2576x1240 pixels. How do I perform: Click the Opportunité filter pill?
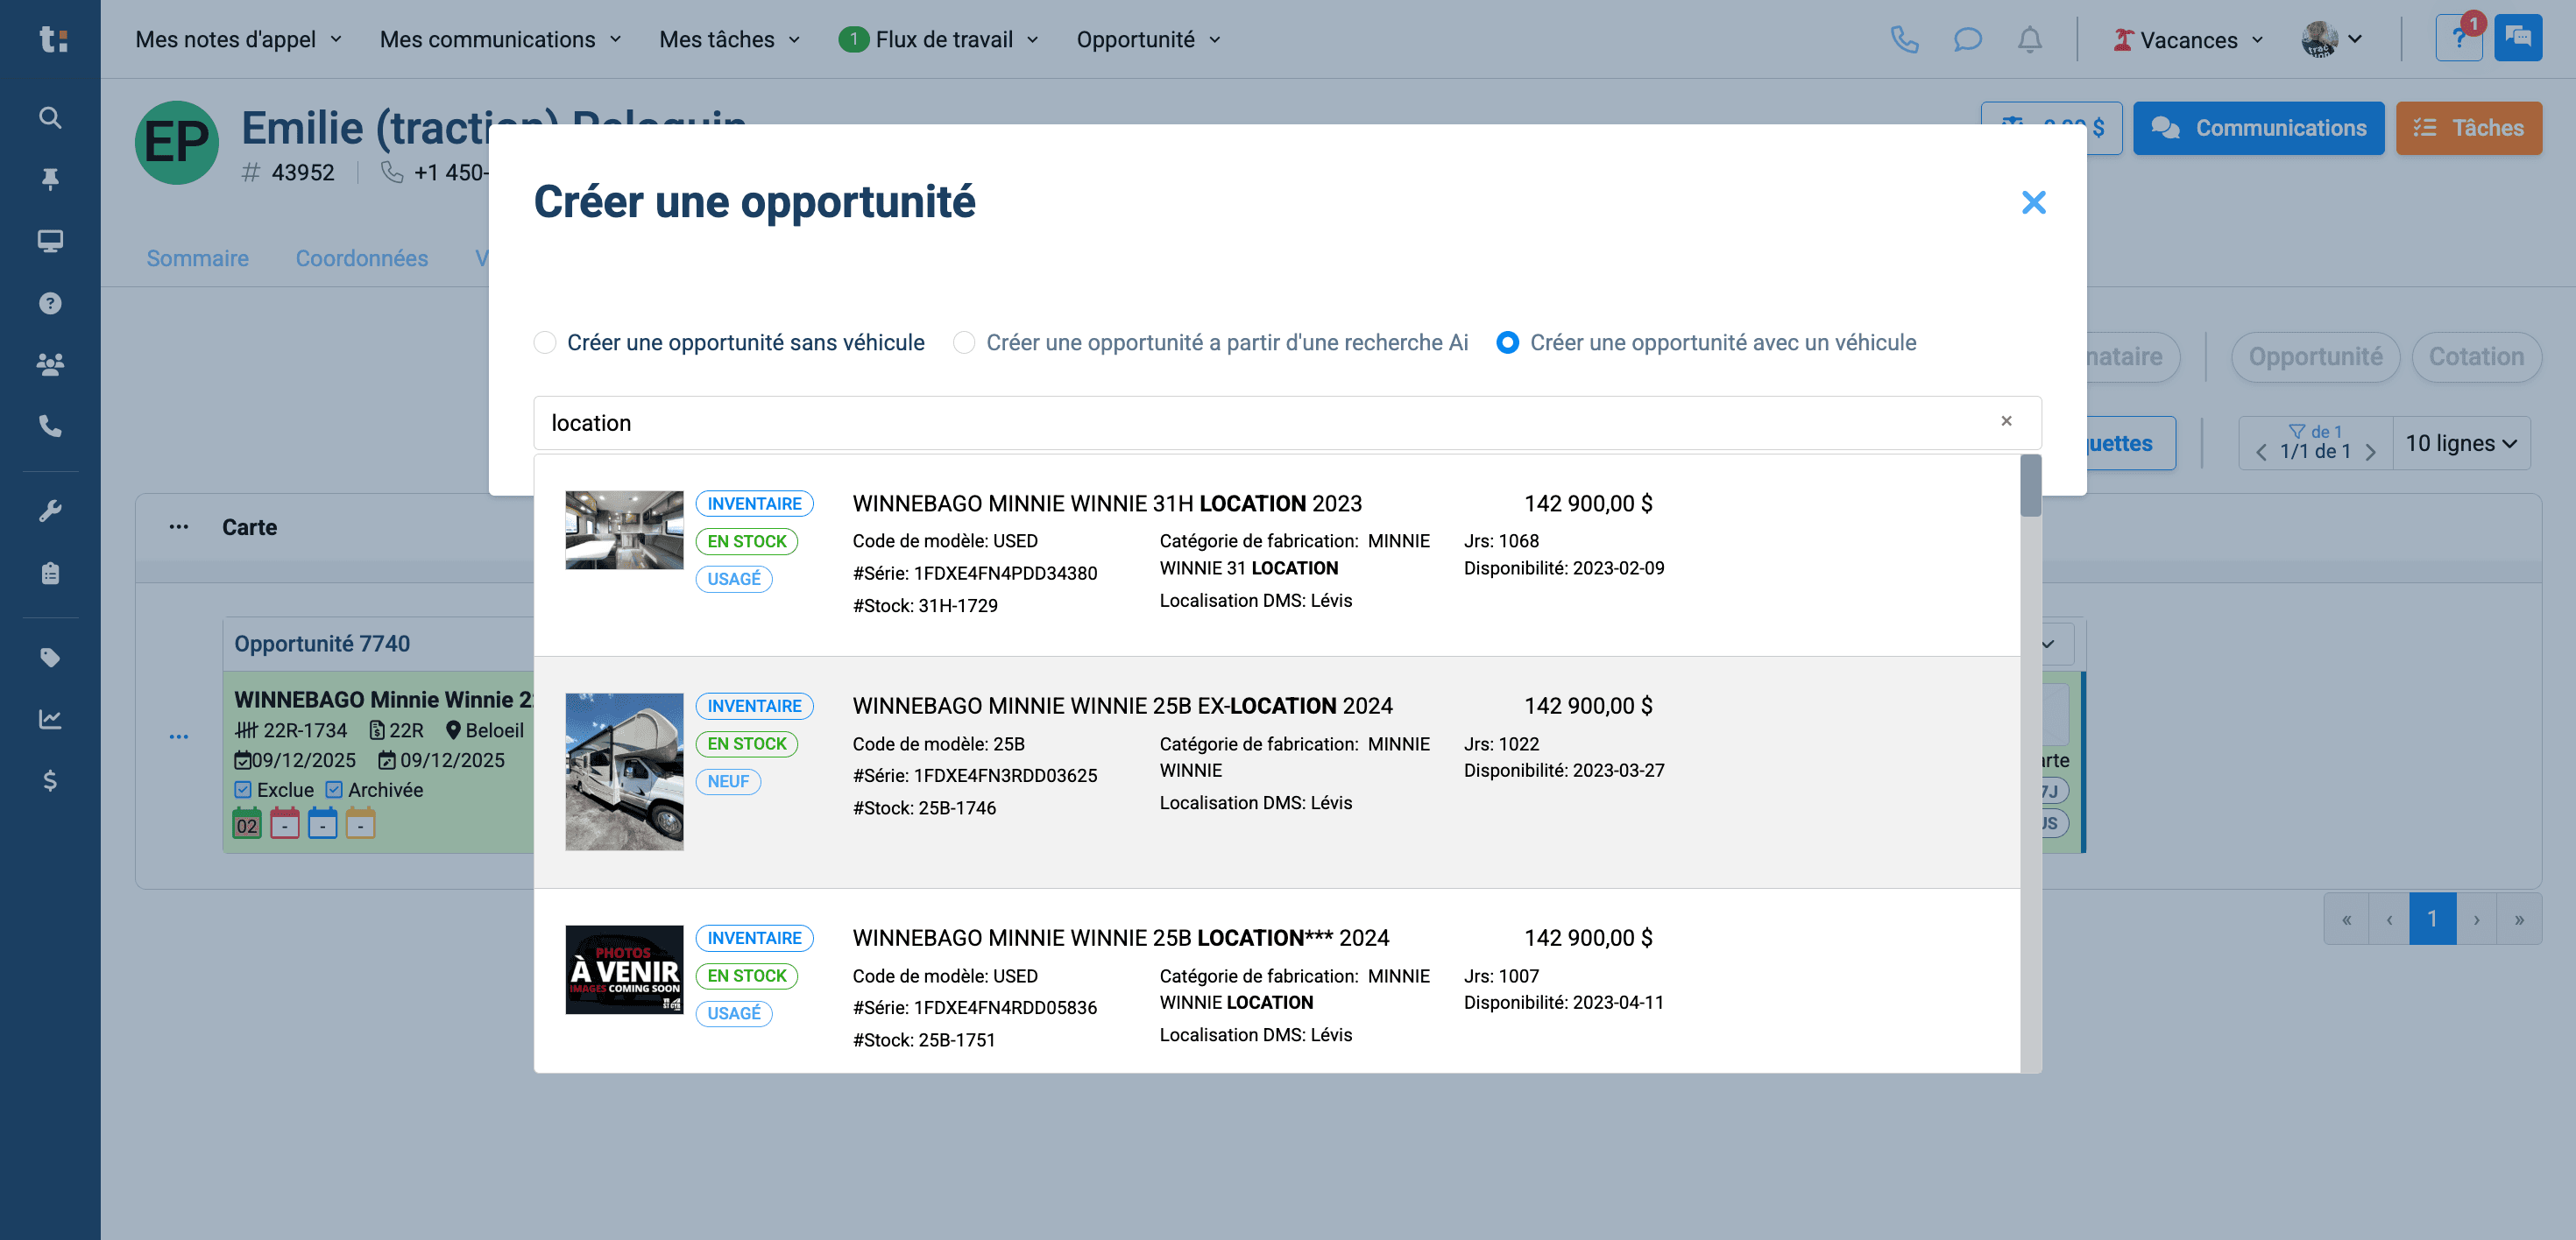pyautogui.click(x=2315, y=356)
